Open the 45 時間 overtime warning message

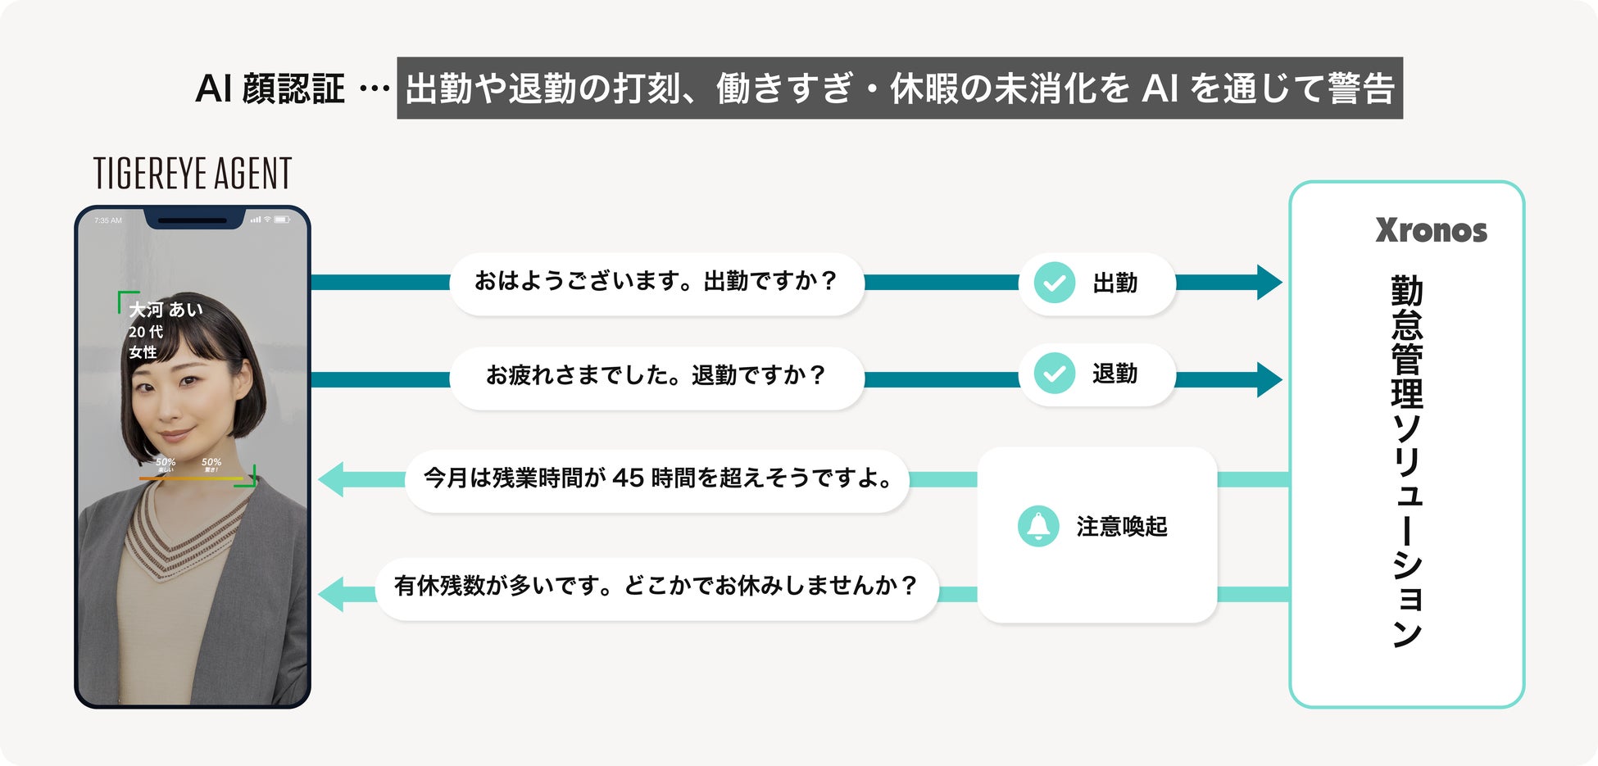click(x=657, y=479)
